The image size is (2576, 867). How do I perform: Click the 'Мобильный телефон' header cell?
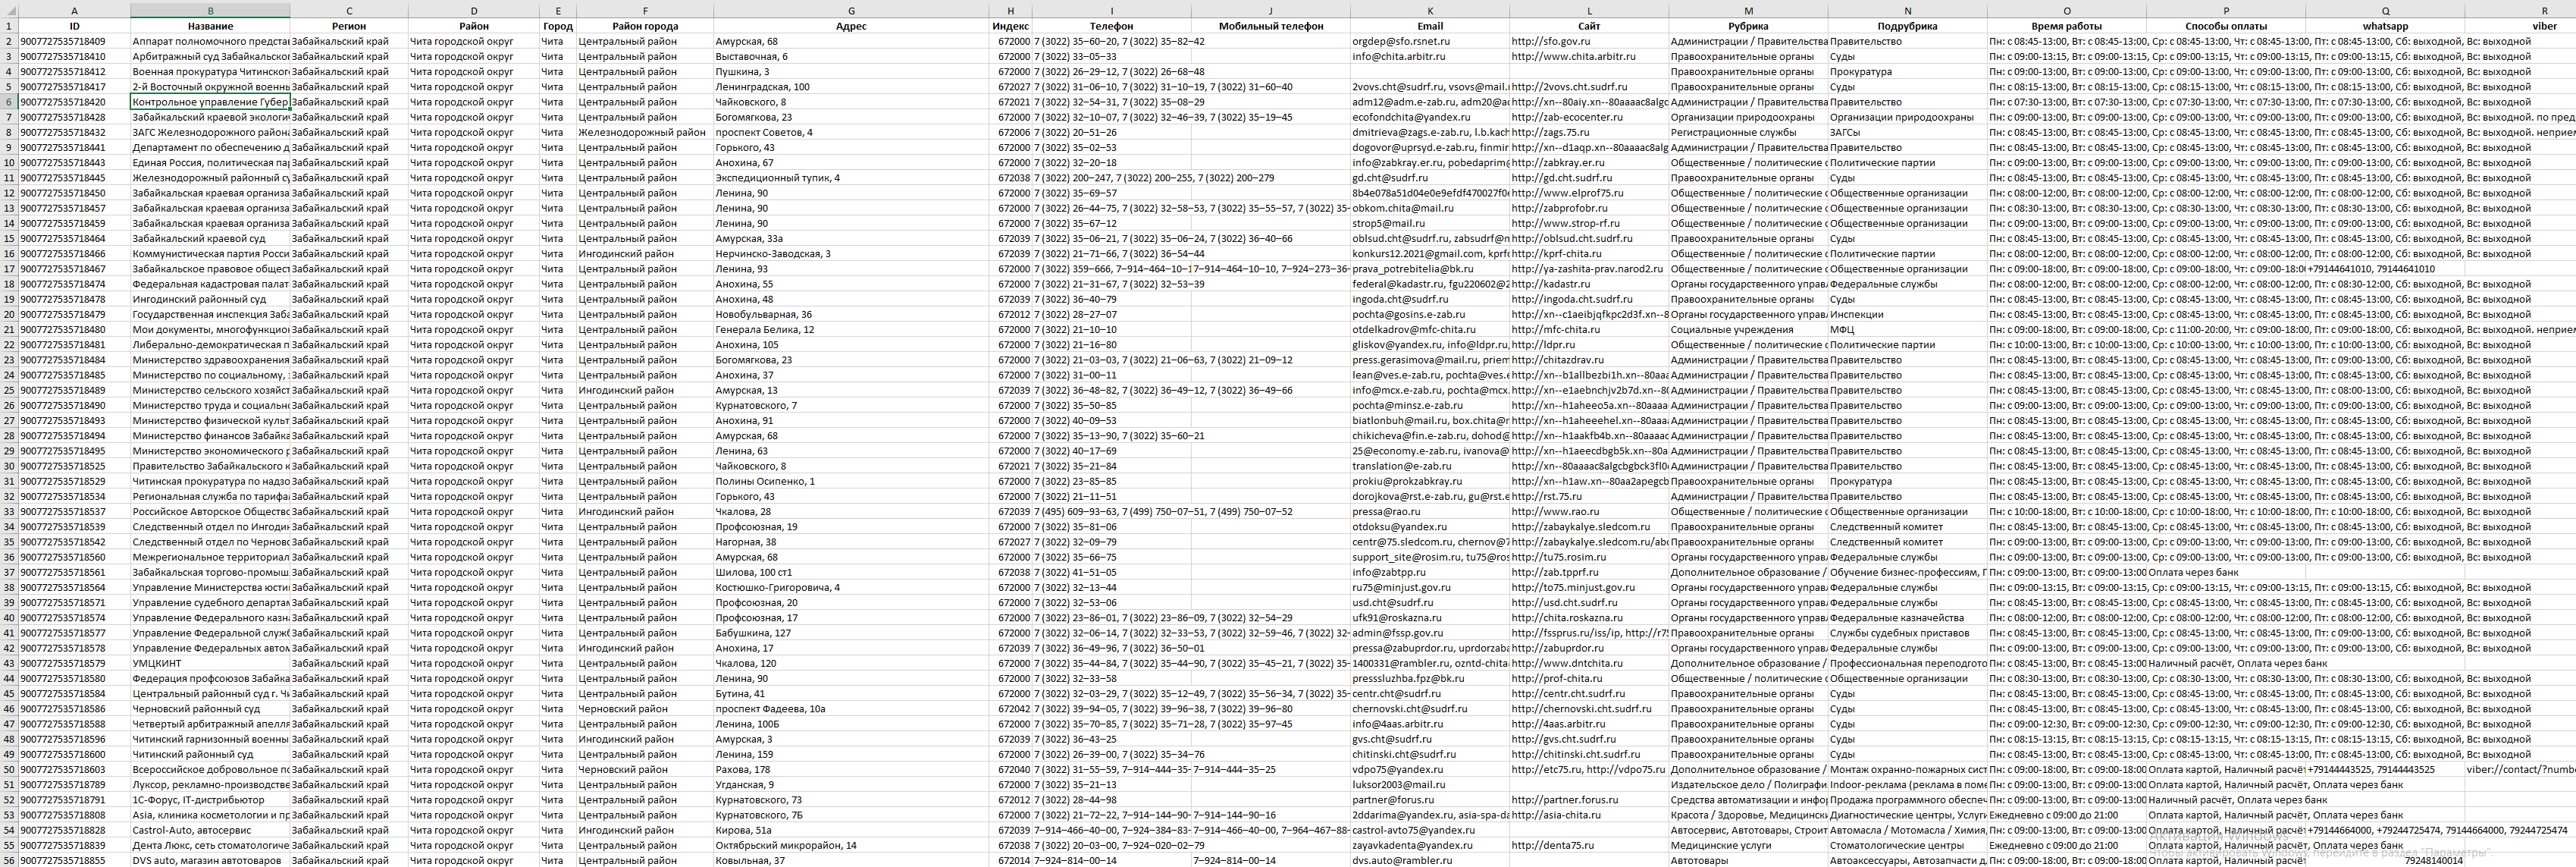1271,26
